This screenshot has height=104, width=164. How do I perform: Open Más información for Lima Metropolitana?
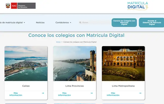(x=113, y=94)
